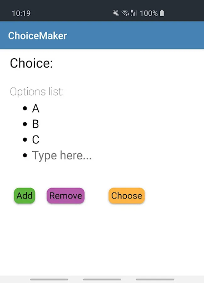Select option A in the list
The image size is (204, 283).
coord(36,109)
